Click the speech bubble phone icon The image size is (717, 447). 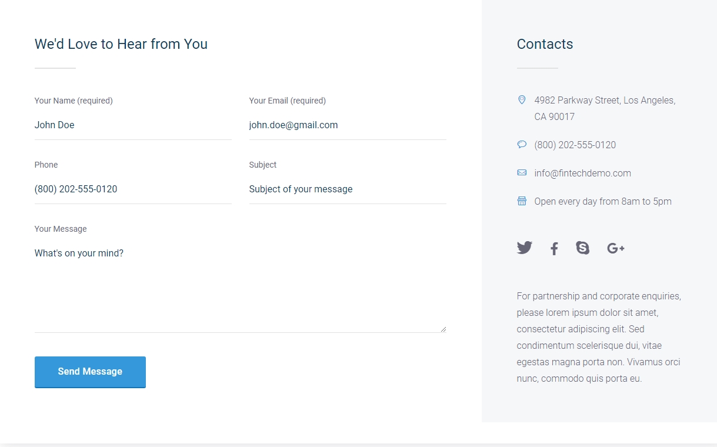point(522,145)
